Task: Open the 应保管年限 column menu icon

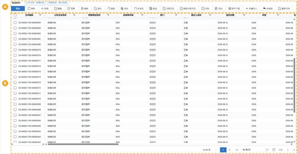Action: (x=142, y=15)
